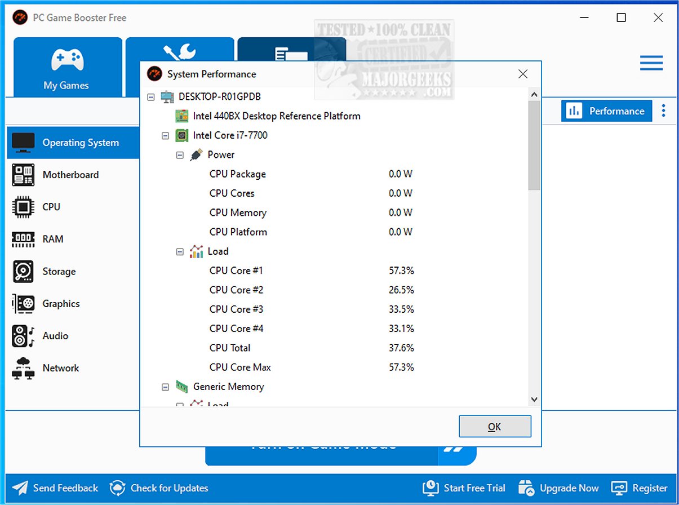Viewport: 679px width, 505px height.
Task: Select Motherboard in sidebar
Action: pyautogui.click(x=73, y=175)
